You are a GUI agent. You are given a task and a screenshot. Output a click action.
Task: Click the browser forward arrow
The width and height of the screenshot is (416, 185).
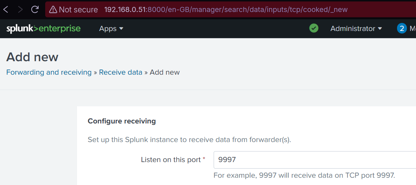(x=20, y=9)
